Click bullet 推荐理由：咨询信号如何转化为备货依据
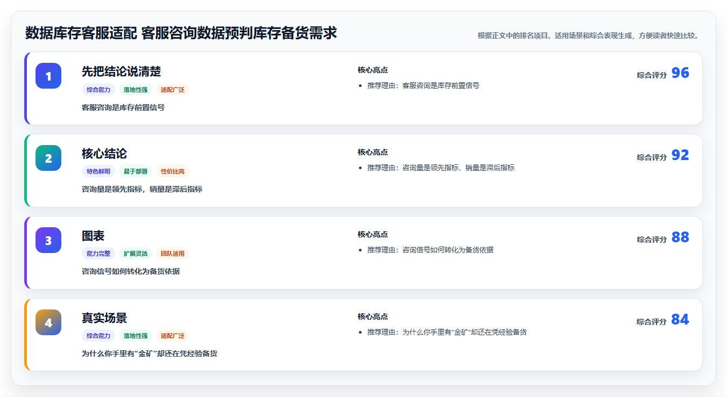The image size is (727, 397). [x=430, y=250]
